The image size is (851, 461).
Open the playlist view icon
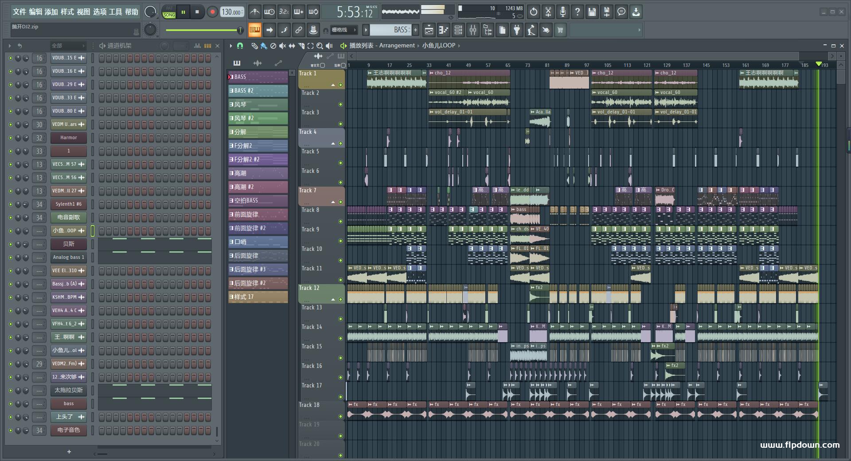(429, 30)
